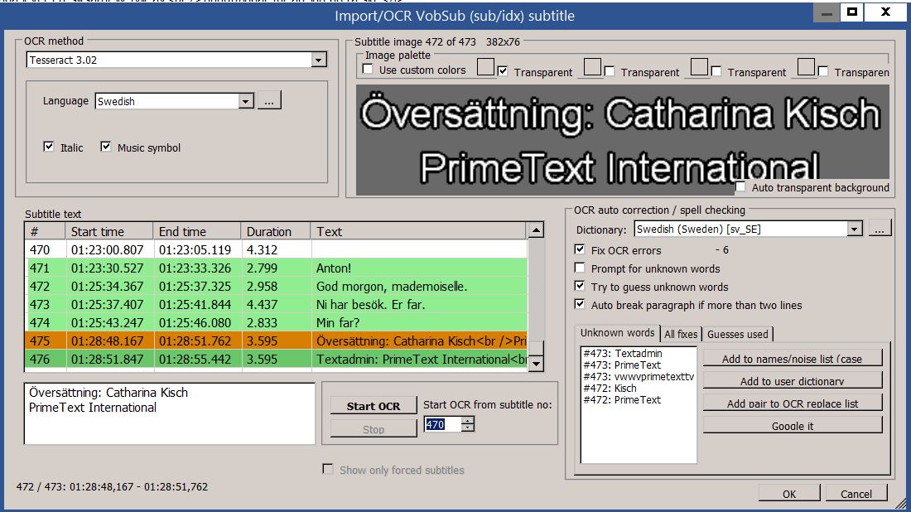Select unknown word #473: wwwvprimetexttv
The width and height of the screenshot is (911, 512).
tap(639, 377)
